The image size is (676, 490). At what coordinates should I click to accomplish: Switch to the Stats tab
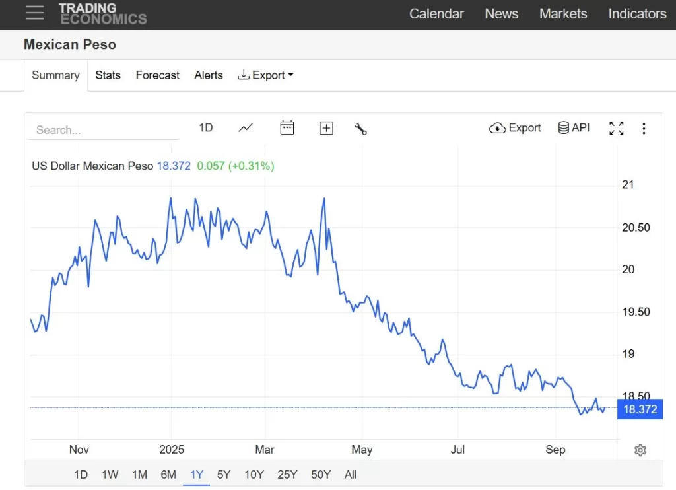tap(108, 75)
